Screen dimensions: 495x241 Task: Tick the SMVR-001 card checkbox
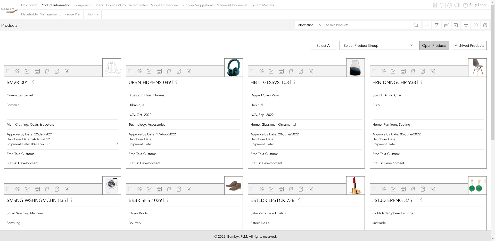pyautogui.click(x=8, y=71)
